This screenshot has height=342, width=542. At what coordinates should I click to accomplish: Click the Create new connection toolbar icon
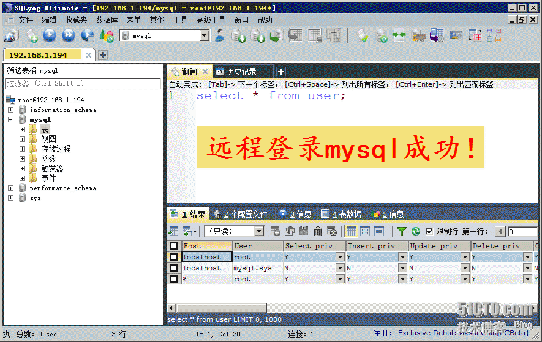click(x=12, y=35)
